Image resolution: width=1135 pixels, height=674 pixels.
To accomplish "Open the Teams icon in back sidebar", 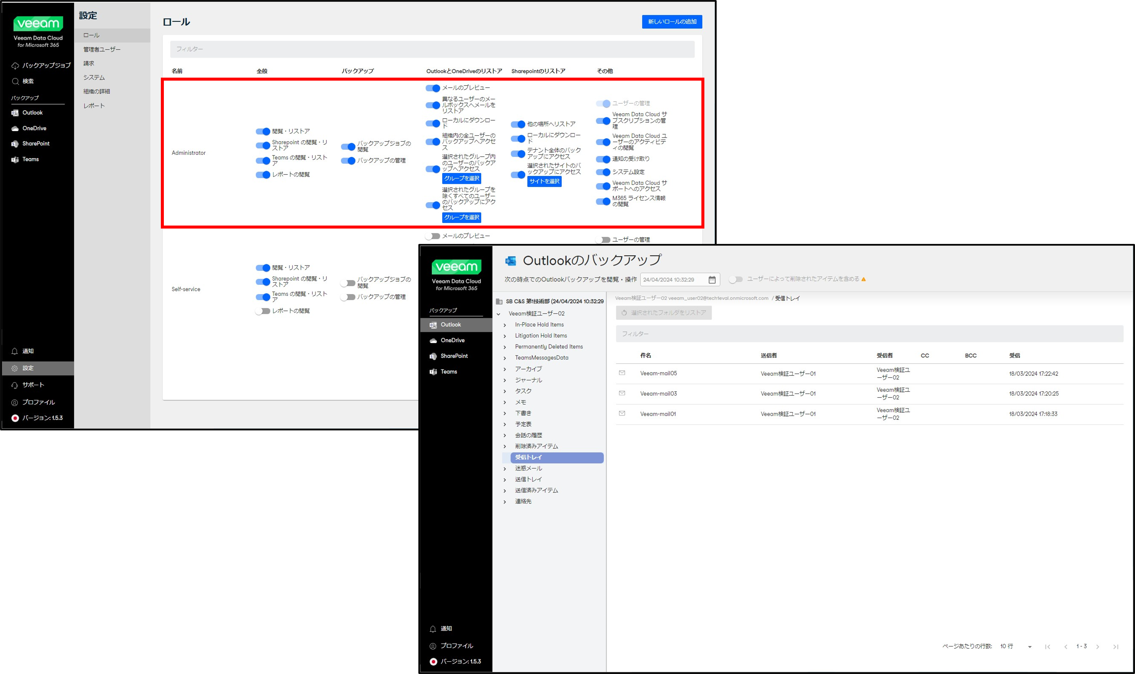I will point(15,159).
